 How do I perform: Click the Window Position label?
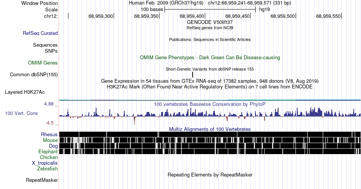tap(40, 3)
